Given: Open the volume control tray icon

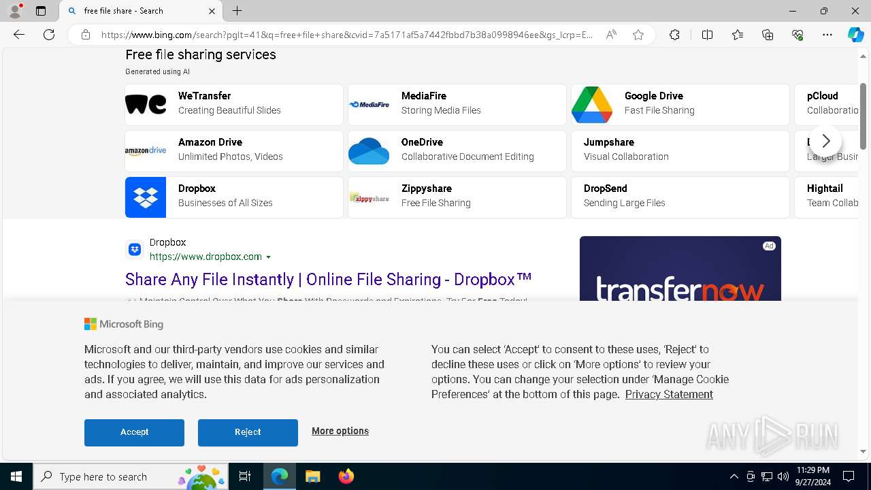Looking at the screenshot, I should [783, 476].
